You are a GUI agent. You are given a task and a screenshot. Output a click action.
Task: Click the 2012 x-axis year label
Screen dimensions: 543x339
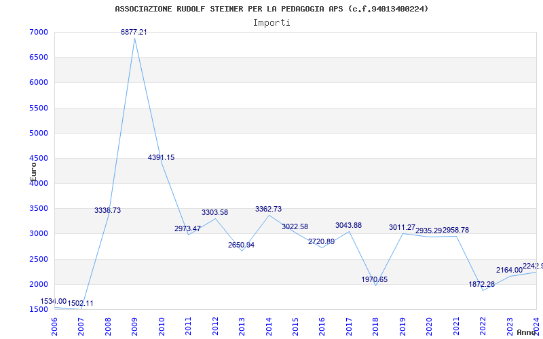click(x=215, y=326)
